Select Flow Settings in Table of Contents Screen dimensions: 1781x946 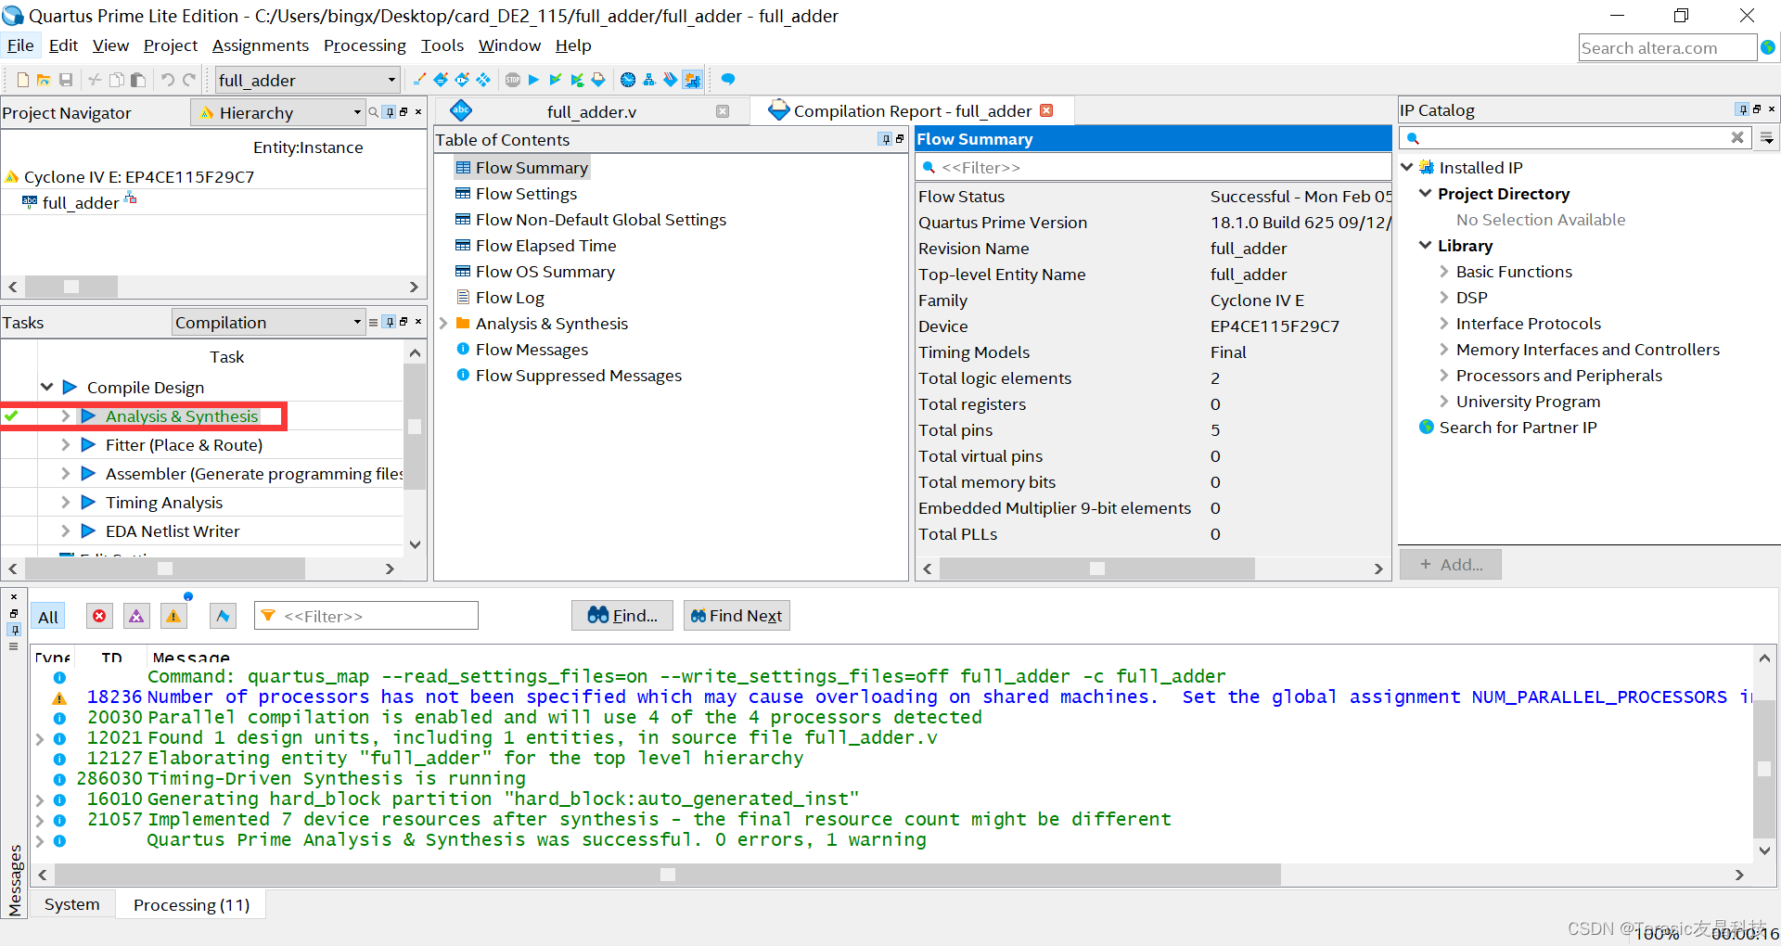[x=526, y=194]
